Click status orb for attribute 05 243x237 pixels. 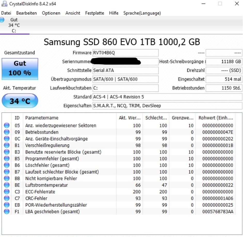7,125
